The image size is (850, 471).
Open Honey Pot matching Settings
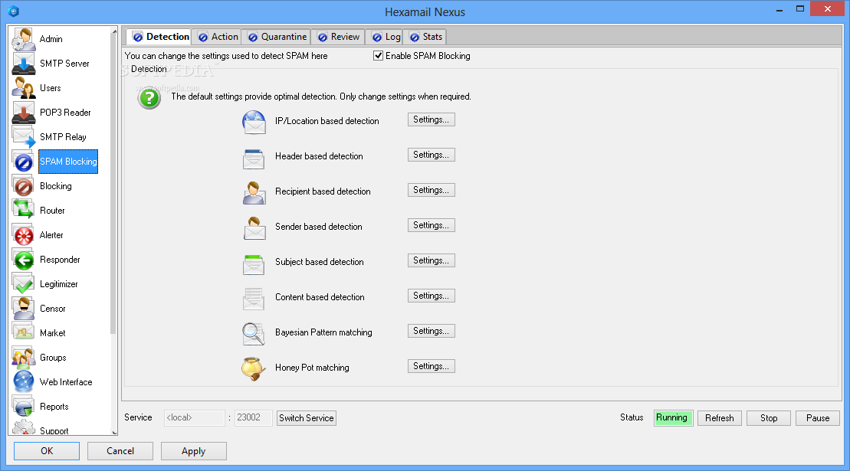coord(431,366)
